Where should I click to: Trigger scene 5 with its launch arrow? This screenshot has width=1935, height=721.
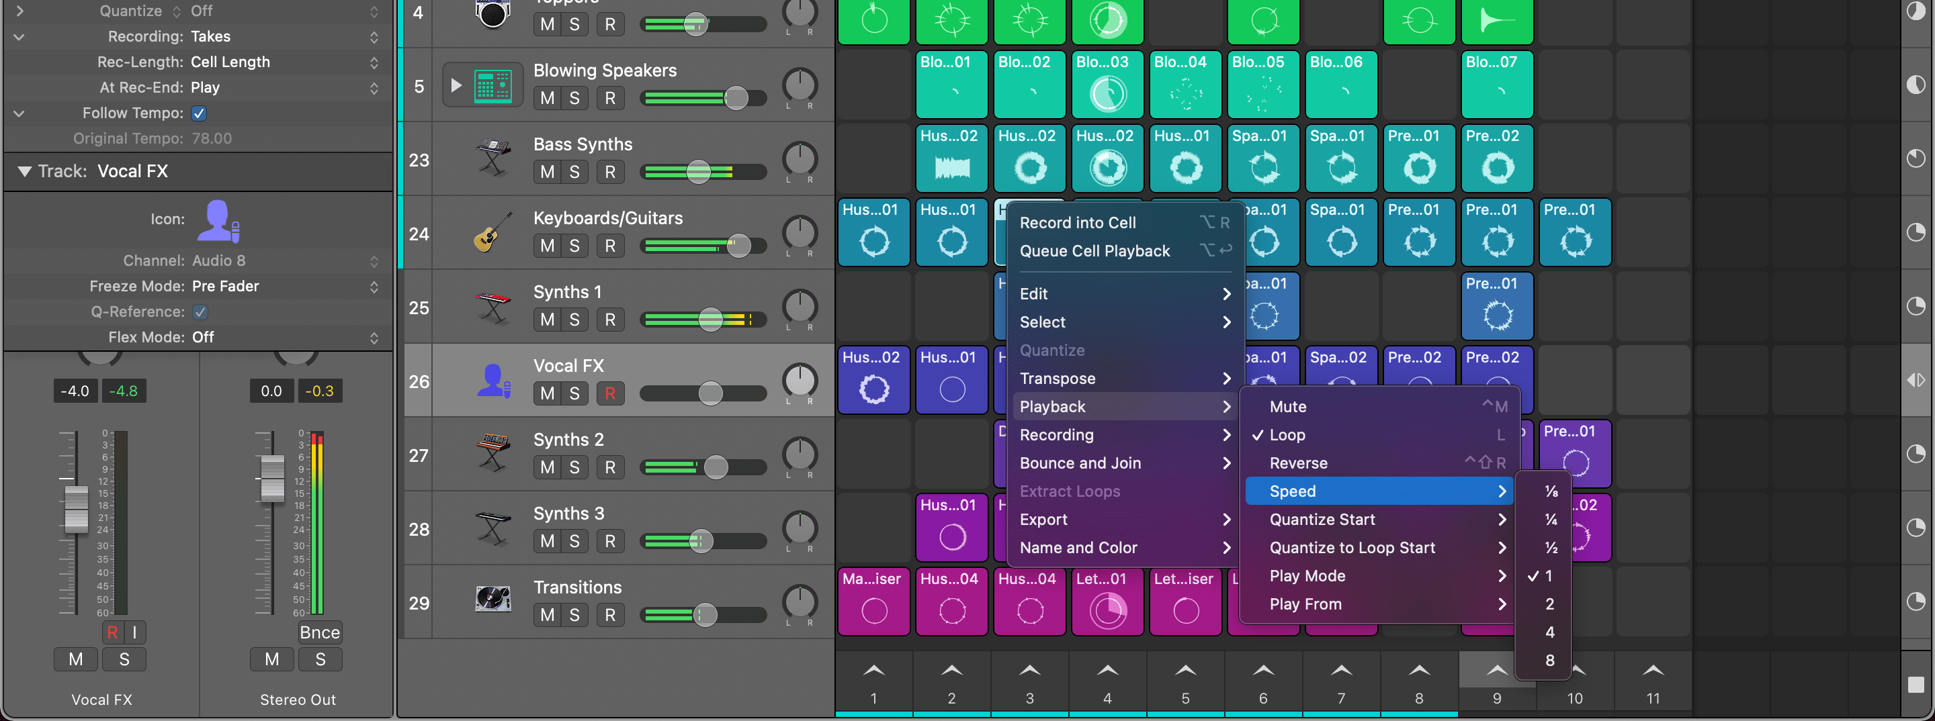tap(1185, 670)
